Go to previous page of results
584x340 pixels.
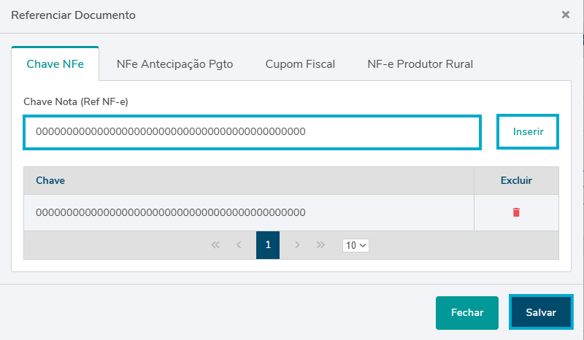(239, 245)
